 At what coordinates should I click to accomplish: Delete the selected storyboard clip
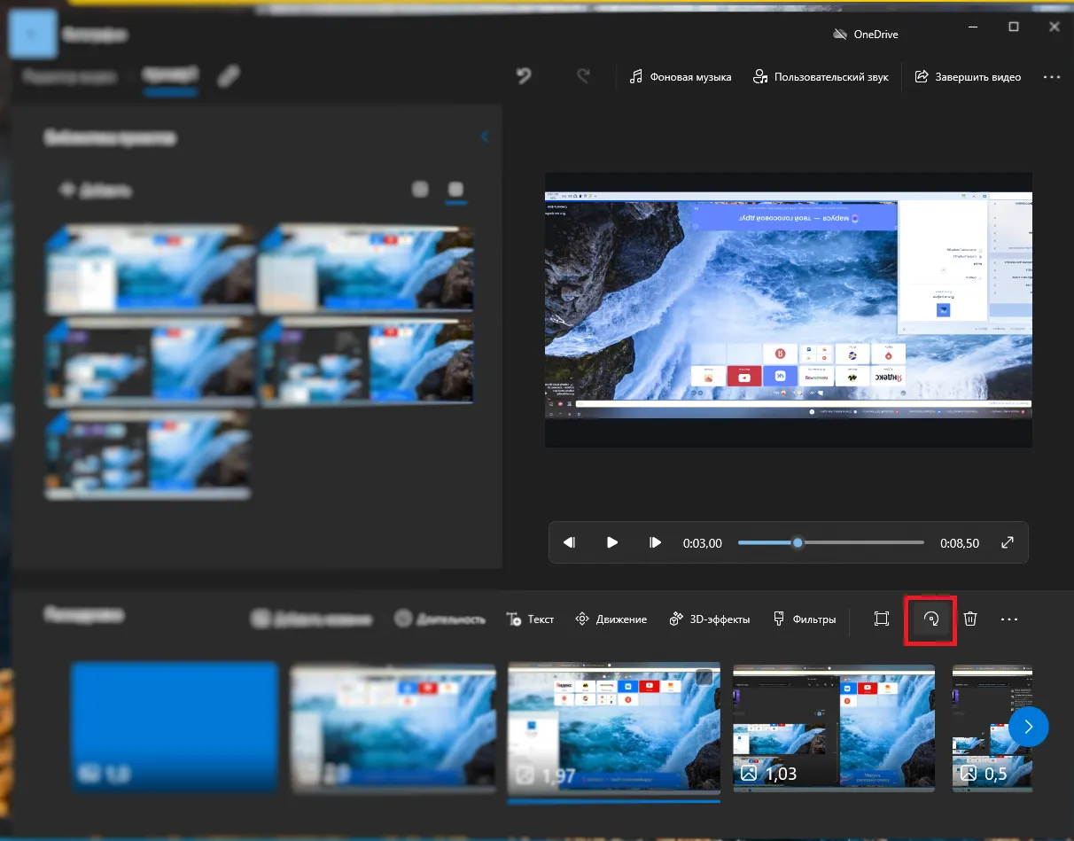(x=970, y=619)
